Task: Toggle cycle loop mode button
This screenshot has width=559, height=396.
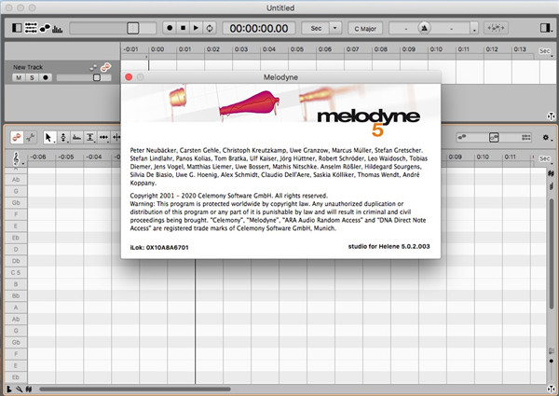Action: pos(210,28)
